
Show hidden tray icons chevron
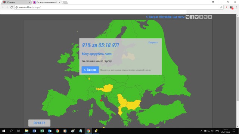coord(201,131)
